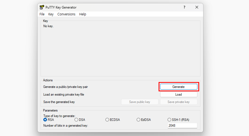Click 'Generate a public/private key pair' label
The height and width of the screenshot is (136, 249).
(65, 87)
